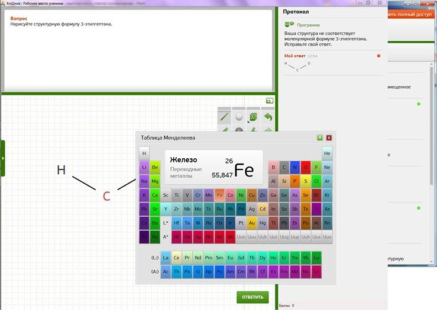Select the H atom drawn on the canvas
The image size is (437, 310).
click(61, 169)
